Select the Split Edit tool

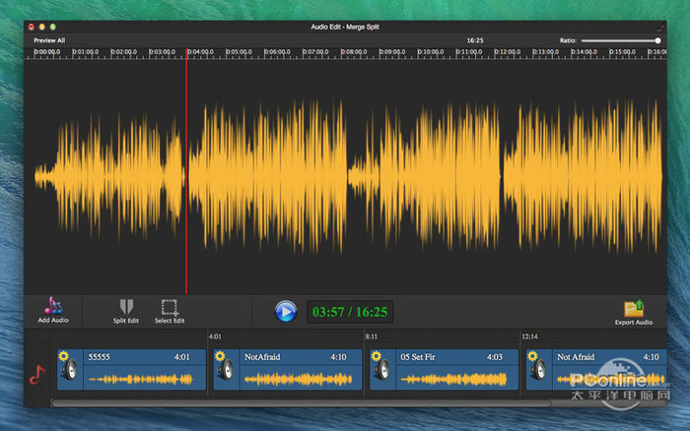click(x=125, y=306)
